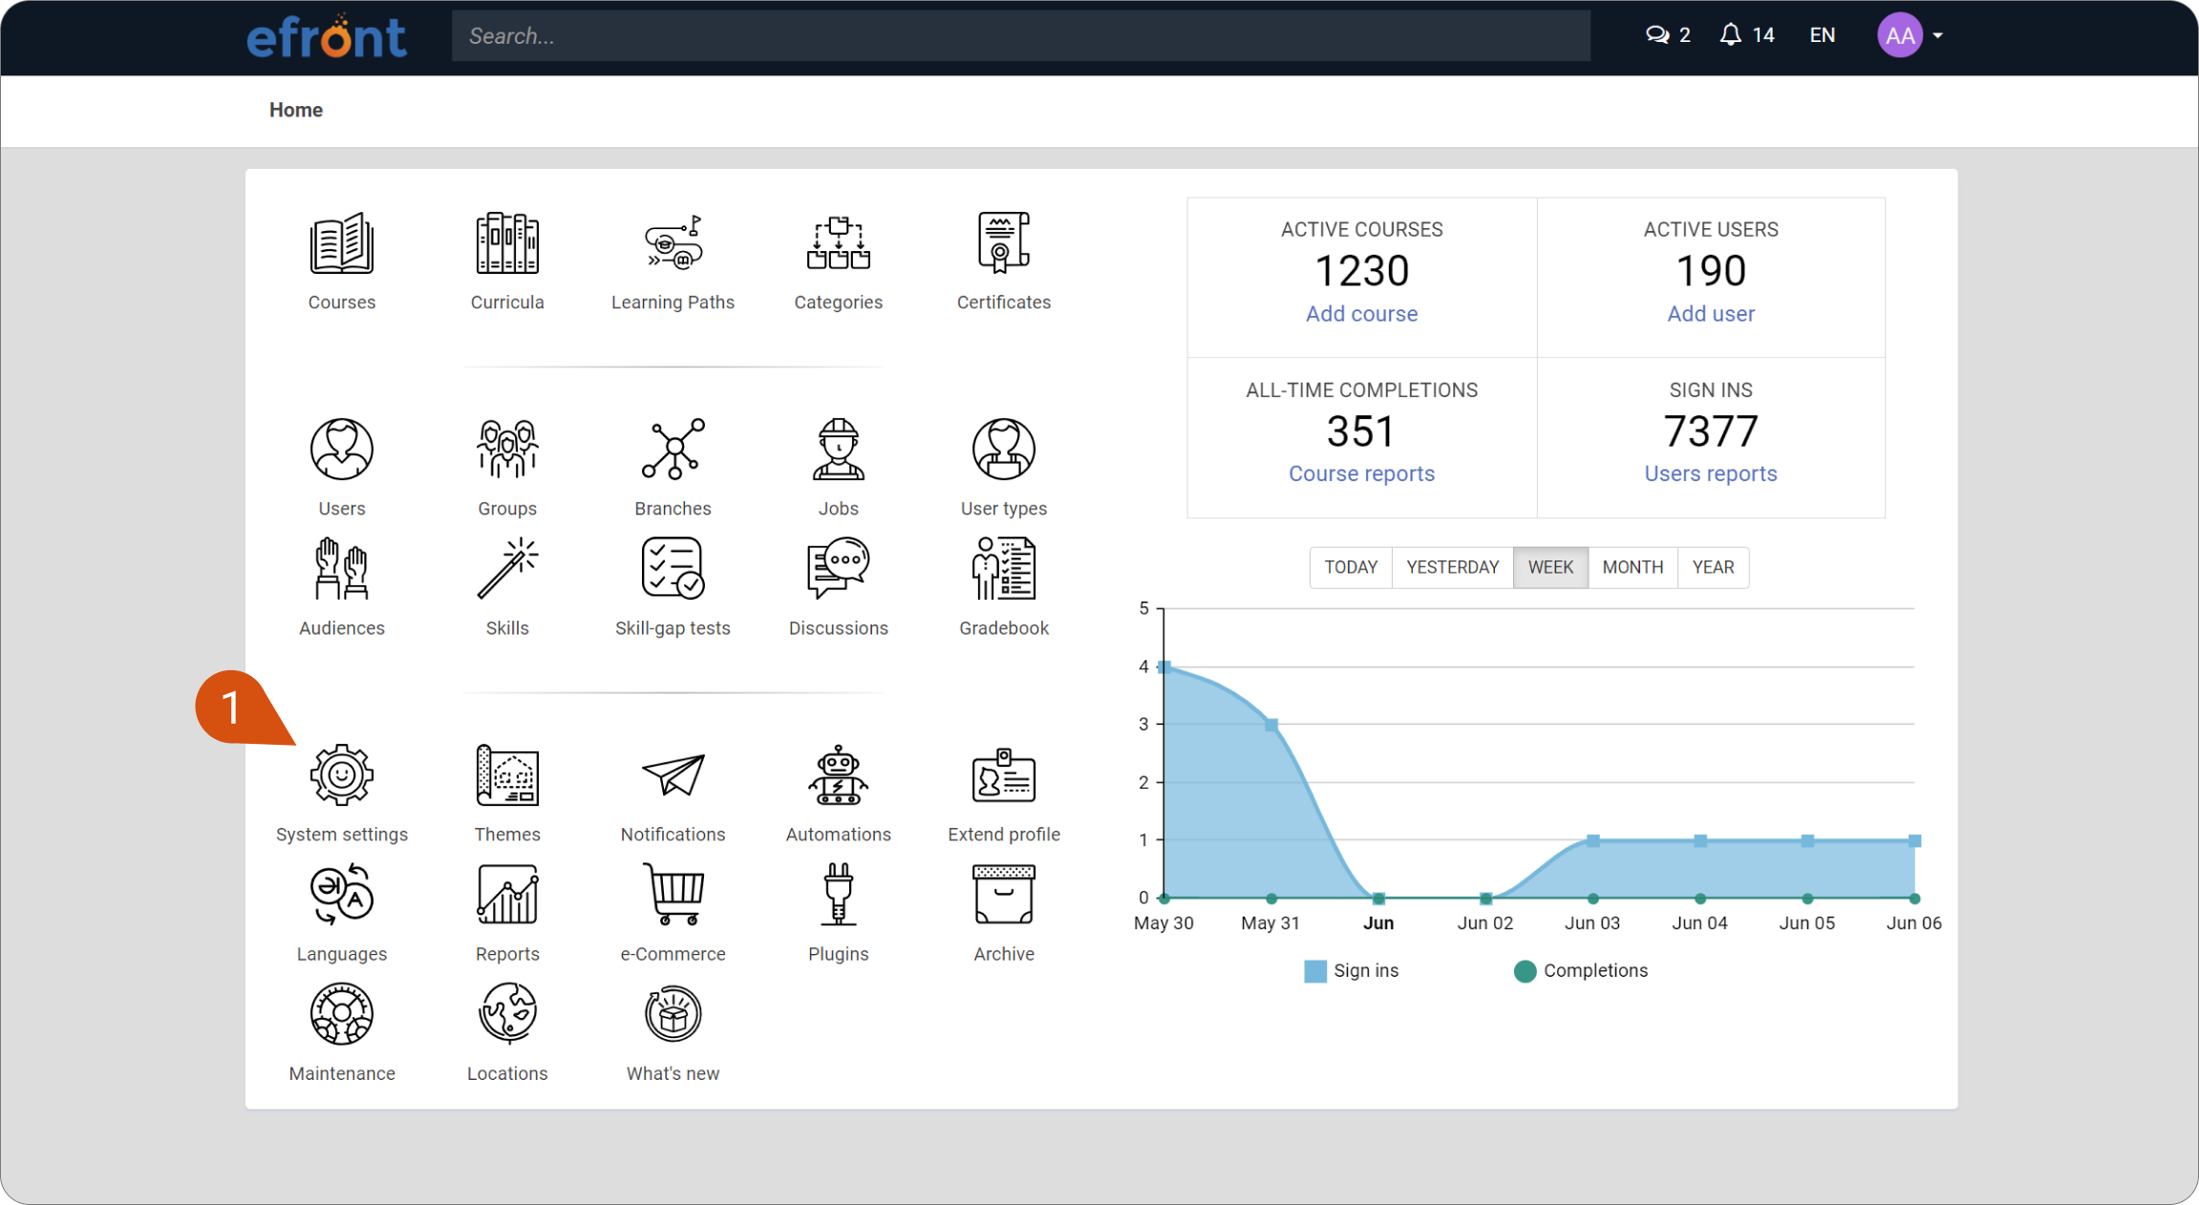The height and width of the screenshot is (1205, 2199).
Task: Open the Jobs worker icon
Action: point(839,449)
